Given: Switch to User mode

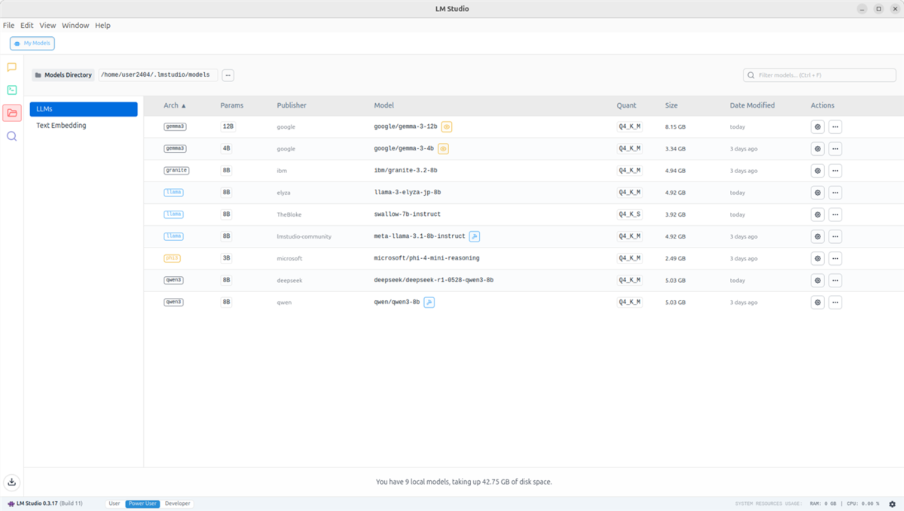Looking at the screenshot, I should (115, 503).
